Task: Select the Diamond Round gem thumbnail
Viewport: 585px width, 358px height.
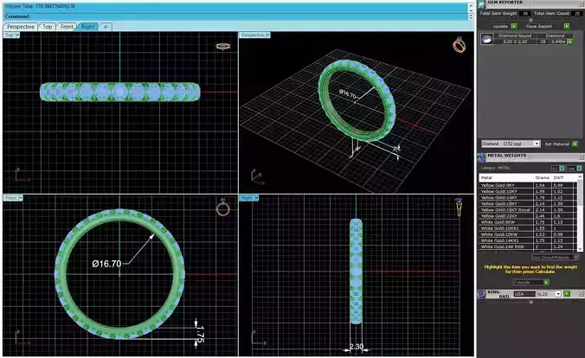Action: click(486, 39)
